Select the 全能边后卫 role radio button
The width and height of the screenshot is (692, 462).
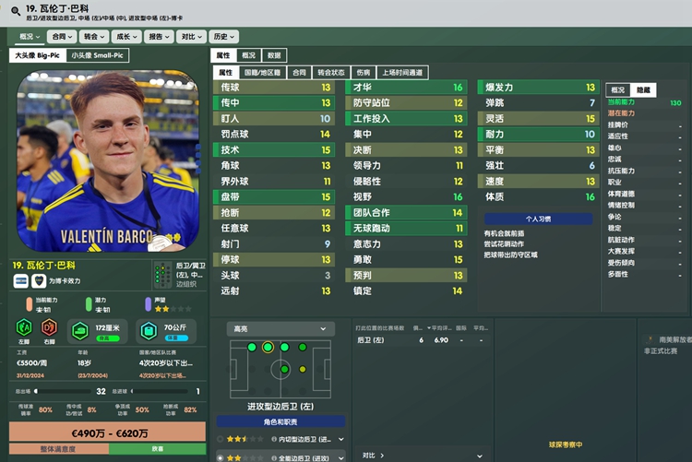click(221, 458)
